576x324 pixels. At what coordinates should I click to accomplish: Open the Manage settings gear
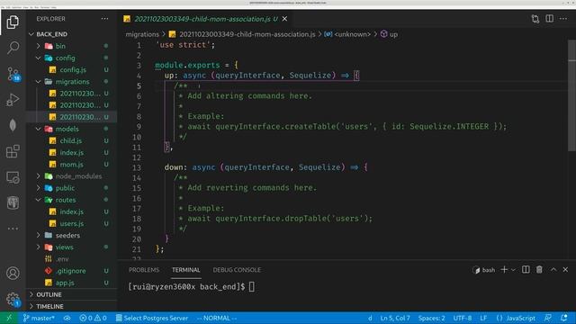[x=13, y=299]
